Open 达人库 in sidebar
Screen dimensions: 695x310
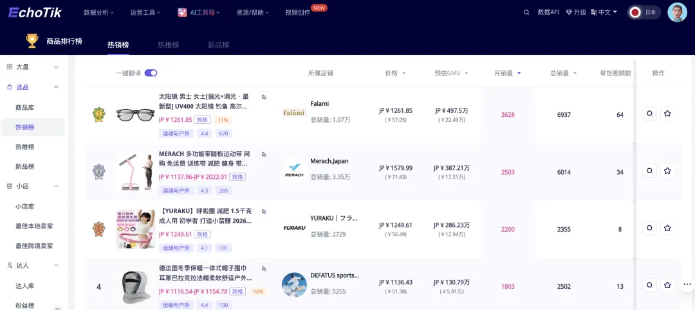(25, 286)
